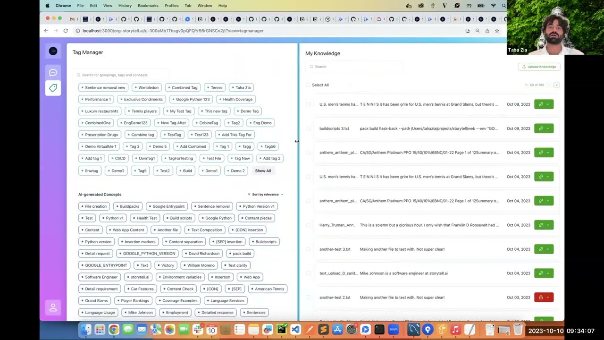Go to next page of knowledge list
604x340 pixels.
click(557, 85)
